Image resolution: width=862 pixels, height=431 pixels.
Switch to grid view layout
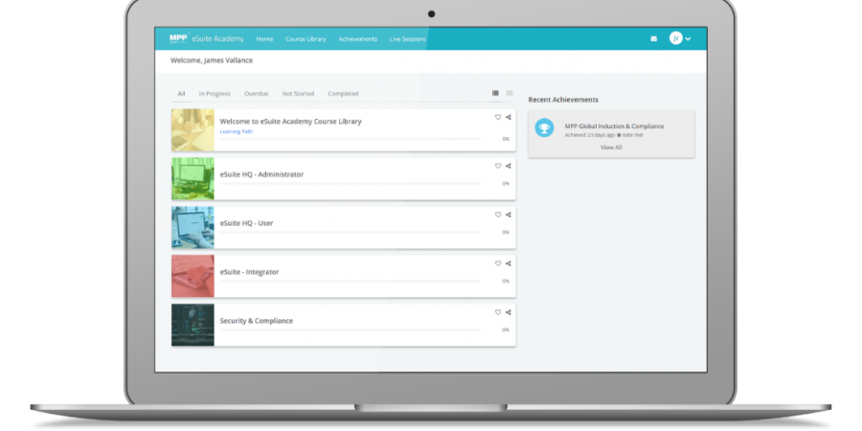pyautogui.click(x=510, y=93)
